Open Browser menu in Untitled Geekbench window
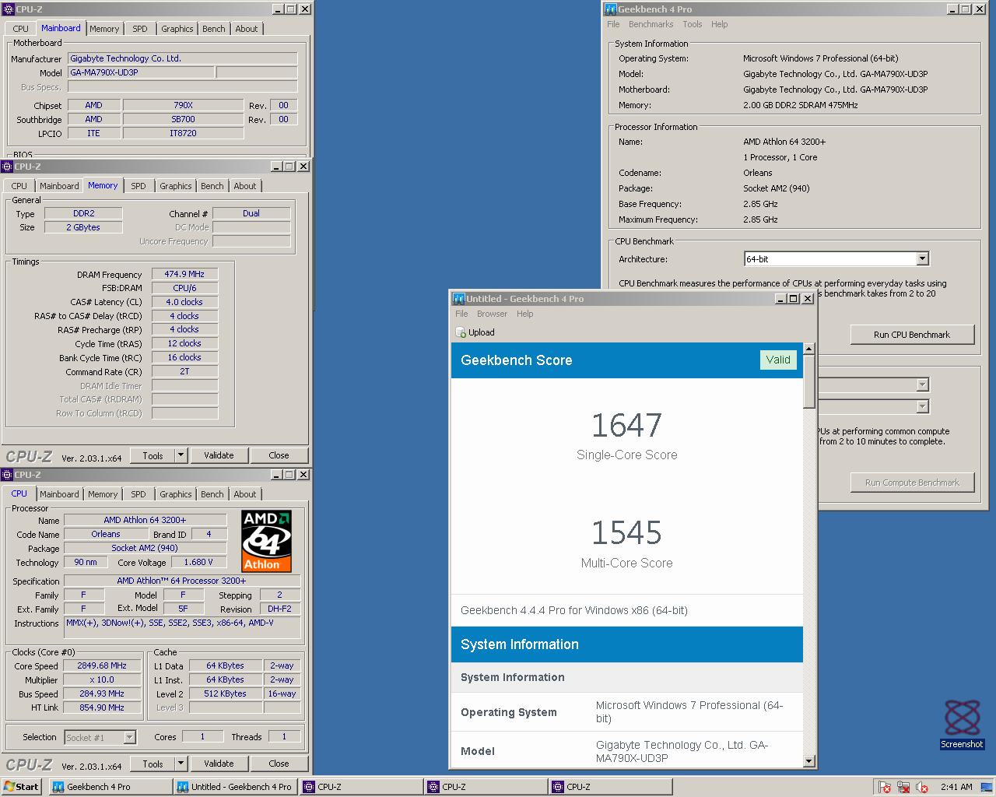996x797 pixels. (492, 314)
